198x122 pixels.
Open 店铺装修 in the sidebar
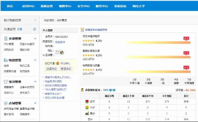coord(25,114)
